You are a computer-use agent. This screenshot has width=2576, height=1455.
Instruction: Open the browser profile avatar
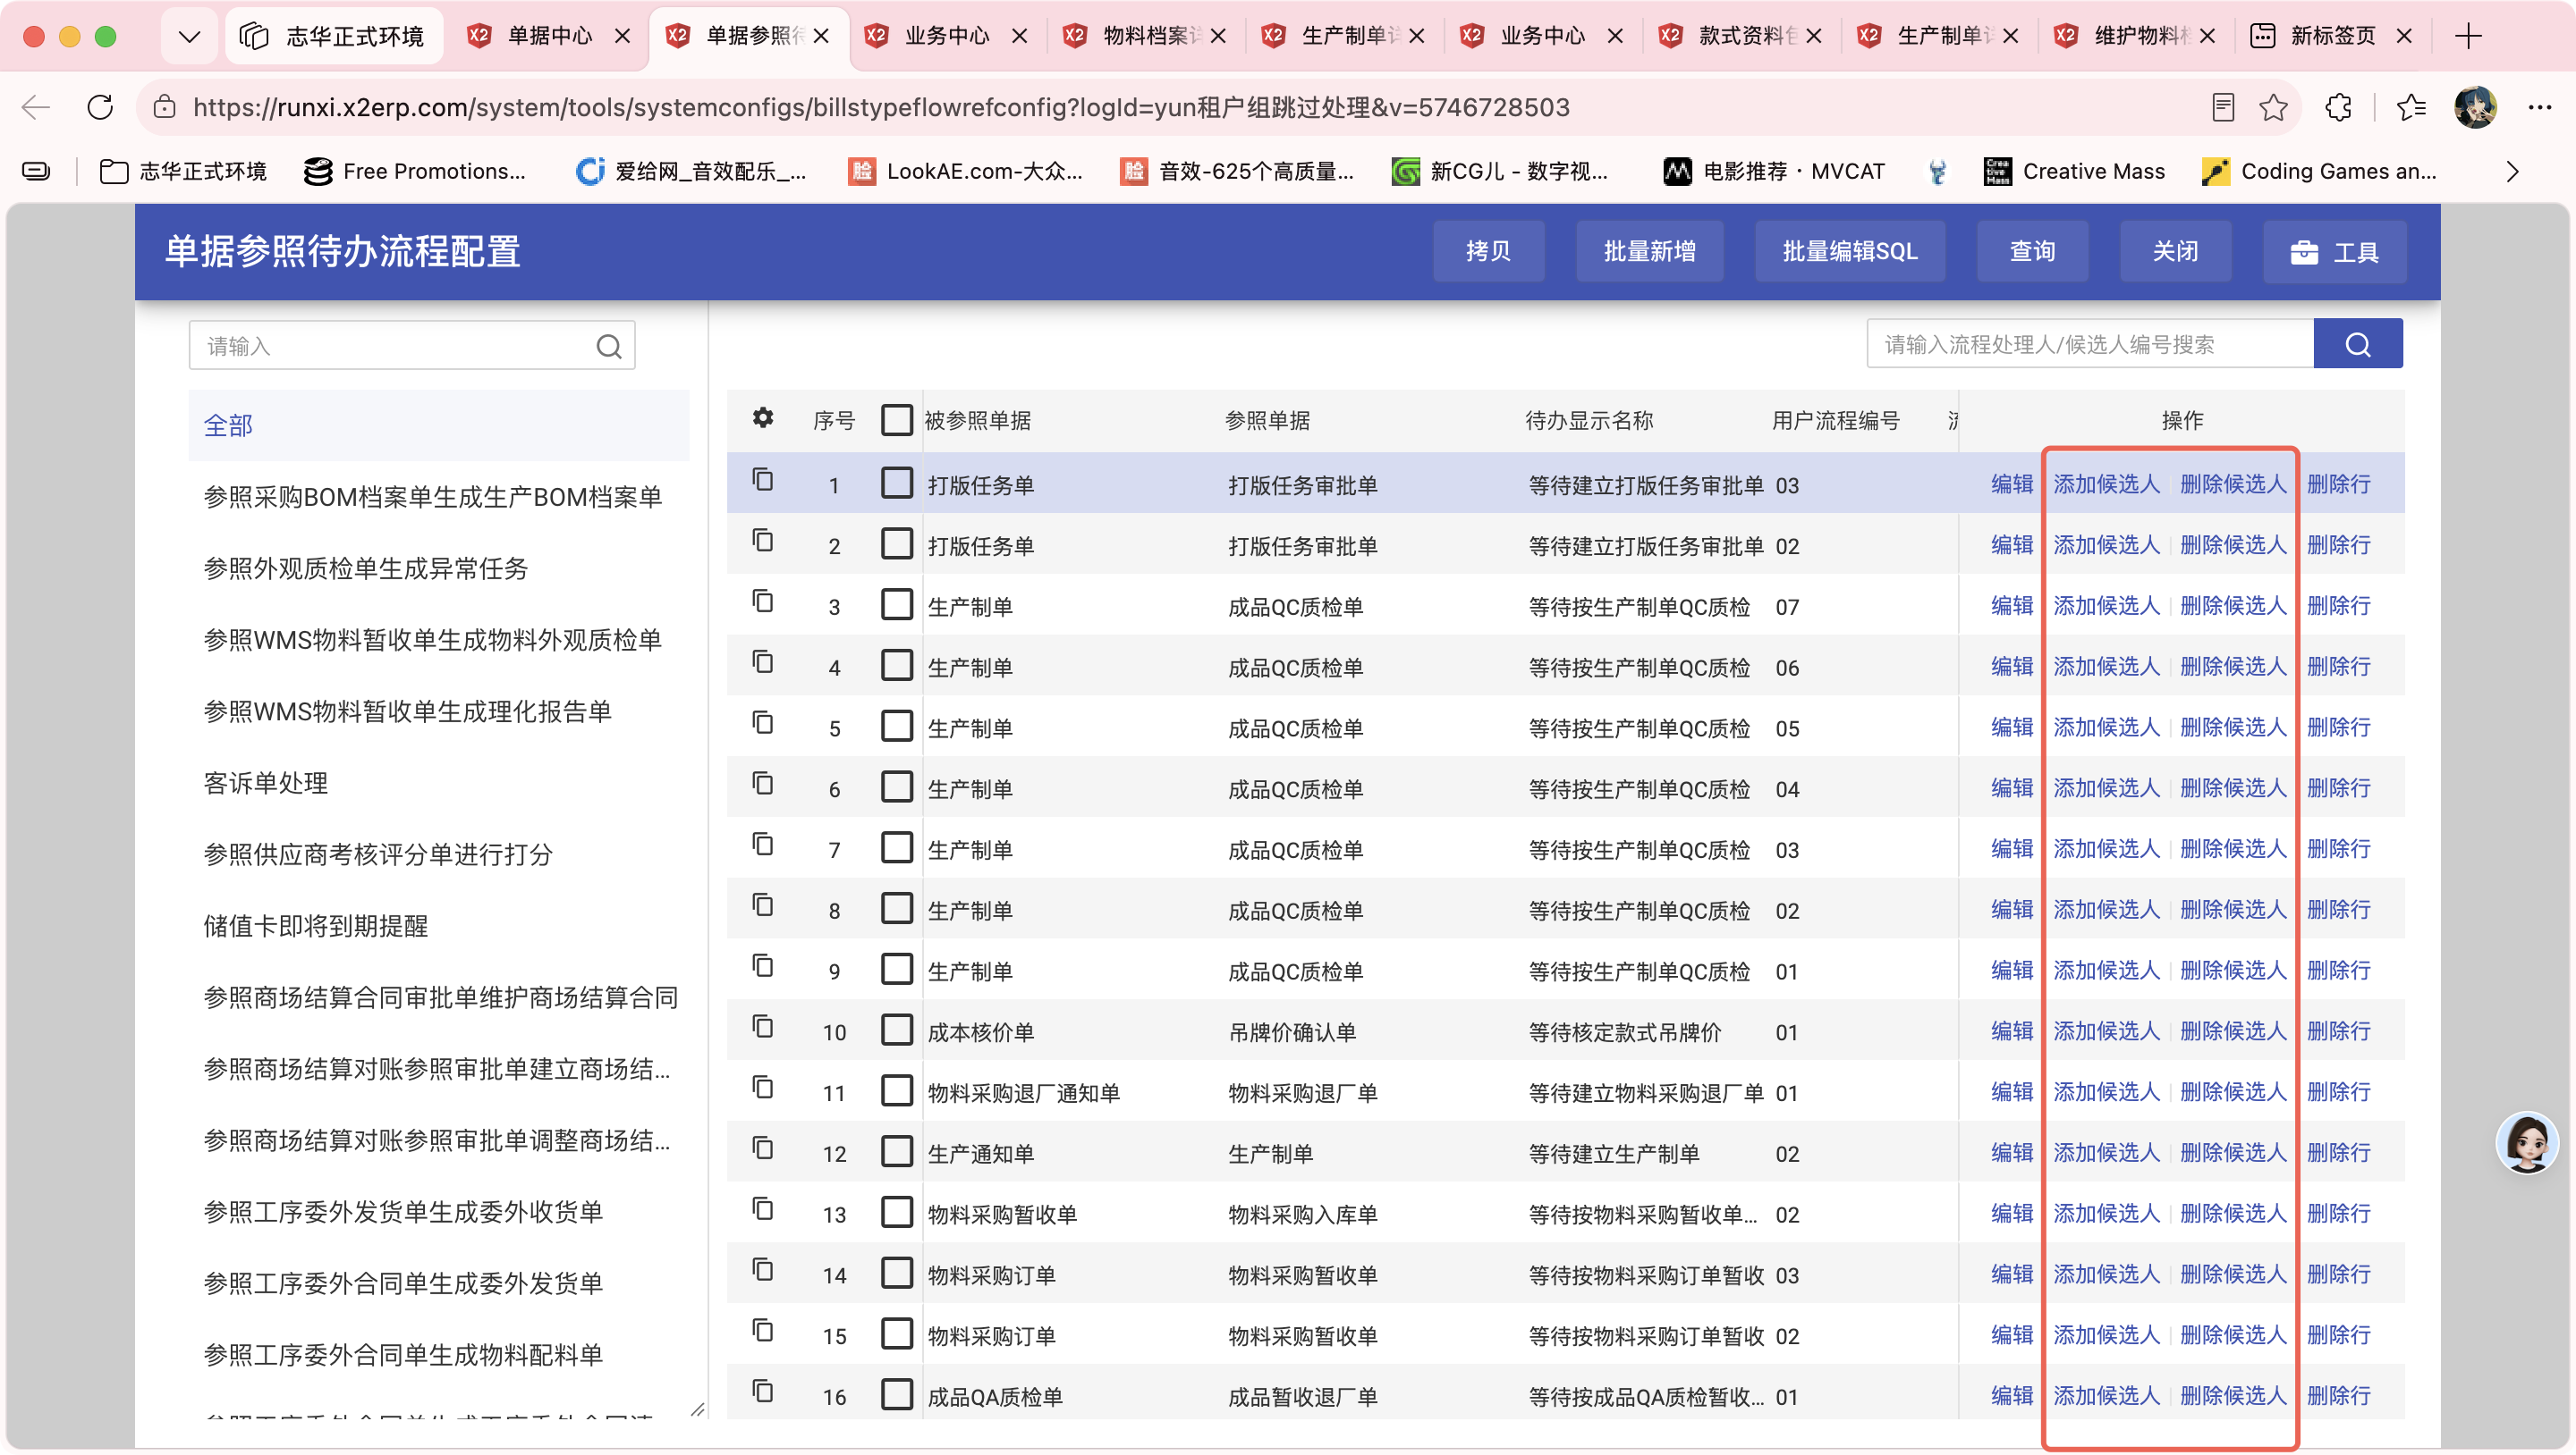coord(2475,107)
